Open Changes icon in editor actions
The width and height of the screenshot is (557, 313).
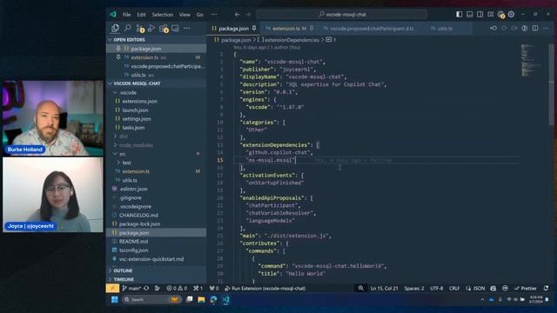[493, 28]
